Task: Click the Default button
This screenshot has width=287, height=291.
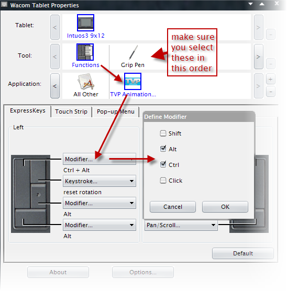Action: click(243, 253)
